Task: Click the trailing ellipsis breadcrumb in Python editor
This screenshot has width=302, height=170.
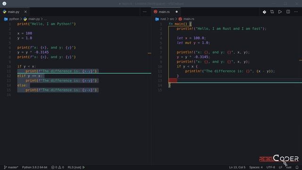Action: [x=45, y=19]
